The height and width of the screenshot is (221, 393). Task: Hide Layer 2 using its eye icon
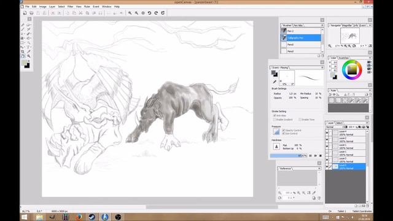point(327,139)
